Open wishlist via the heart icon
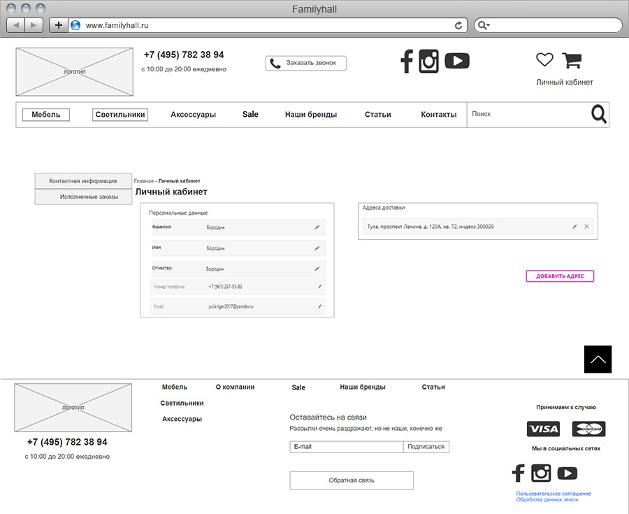The image size is (629, 514). [x=544, y=60]
